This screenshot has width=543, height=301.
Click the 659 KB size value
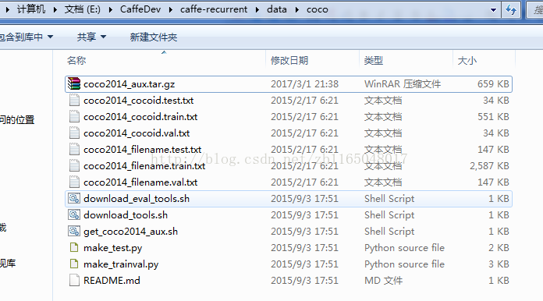493,84
